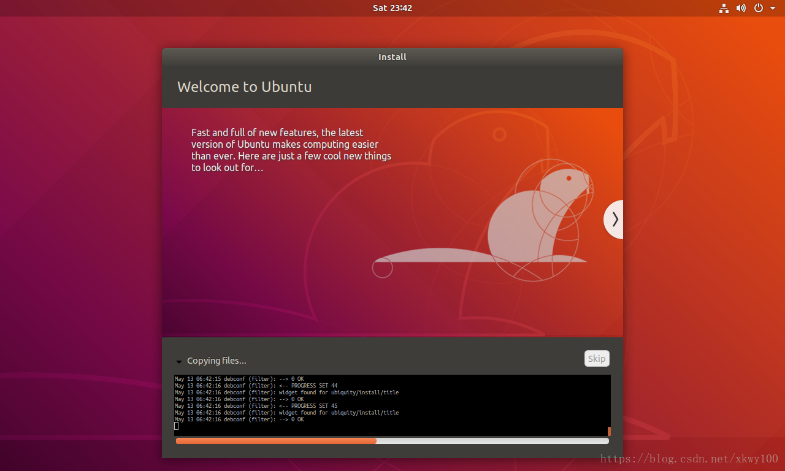Click the orange installation progress bar
This screenshot has width=785, height=471.
click(392, 441)
